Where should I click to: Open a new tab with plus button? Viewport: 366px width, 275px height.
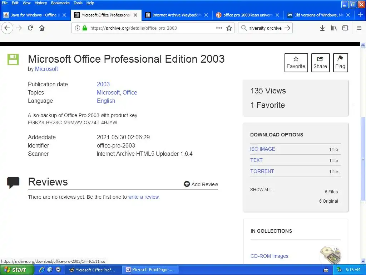pyautogui.click(x=360, y=15)
